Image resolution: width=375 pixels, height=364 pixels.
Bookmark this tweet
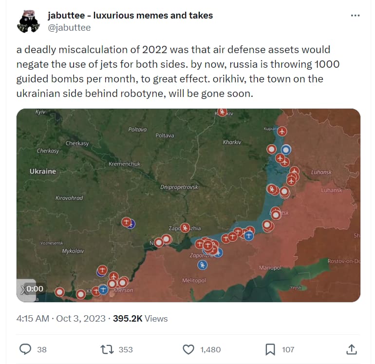coord(270,349)
